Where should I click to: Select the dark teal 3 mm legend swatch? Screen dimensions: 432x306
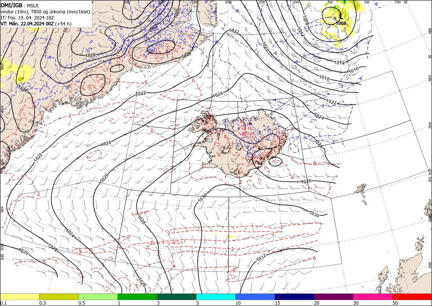click(x=177, y=297)
